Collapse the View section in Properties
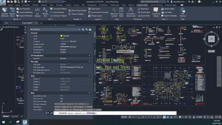Viewport: 222px width, 125px height. coord(89,76)
